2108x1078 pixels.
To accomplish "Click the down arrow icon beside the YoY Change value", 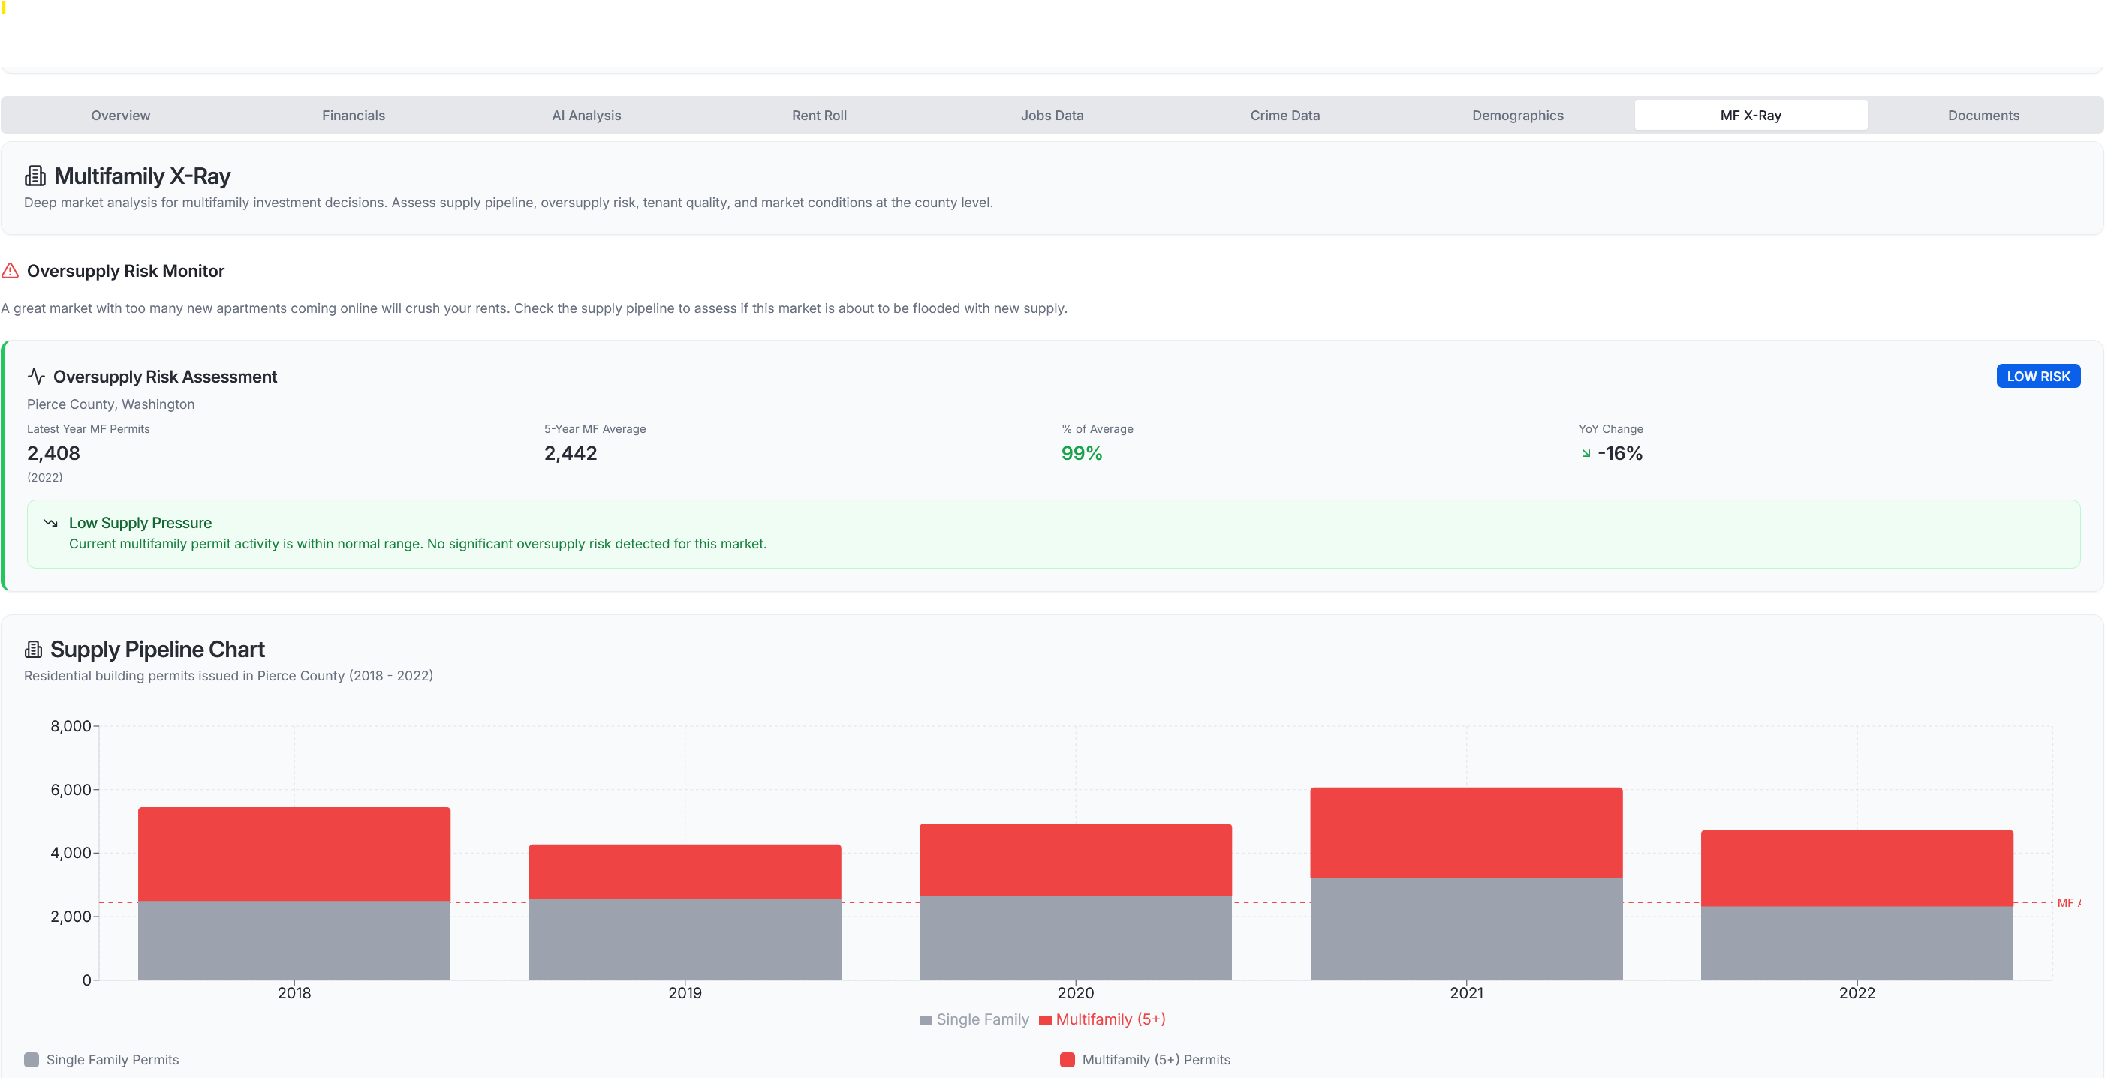I will 1586,453.
